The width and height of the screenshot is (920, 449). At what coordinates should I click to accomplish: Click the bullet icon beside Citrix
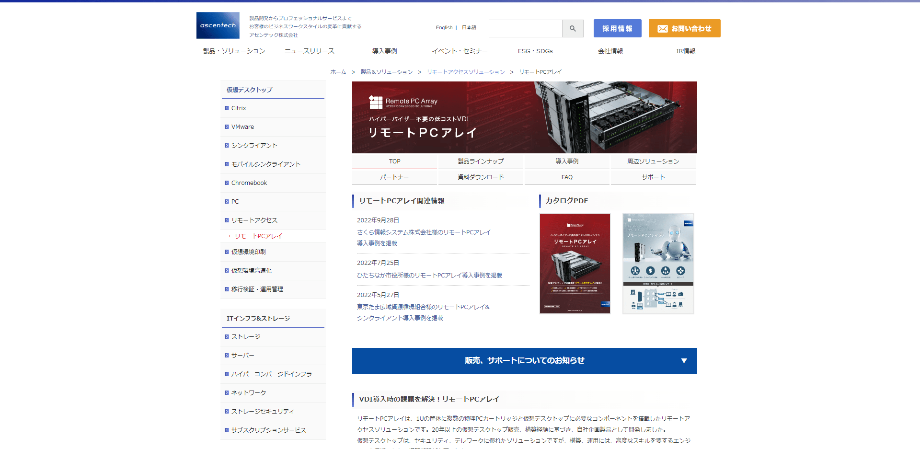(x=227, y=108)
